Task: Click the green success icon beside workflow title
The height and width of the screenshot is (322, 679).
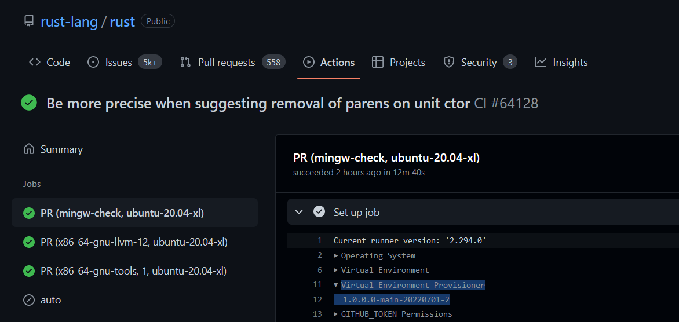Action: 29,103
